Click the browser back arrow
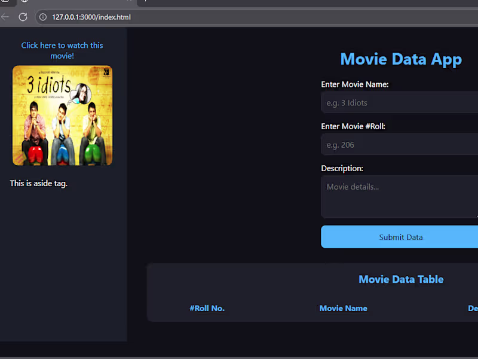Screen dimensions: 478x359 click(x=5, y=17)
